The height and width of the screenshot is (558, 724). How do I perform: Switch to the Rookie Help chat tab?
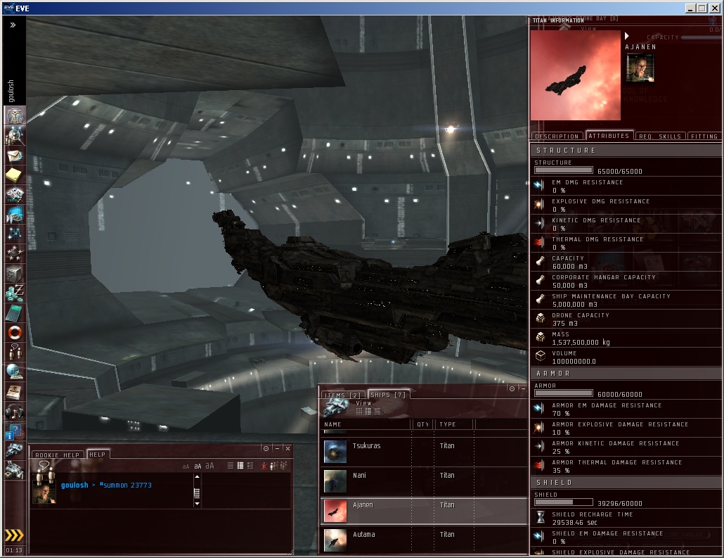click(58, 455)
